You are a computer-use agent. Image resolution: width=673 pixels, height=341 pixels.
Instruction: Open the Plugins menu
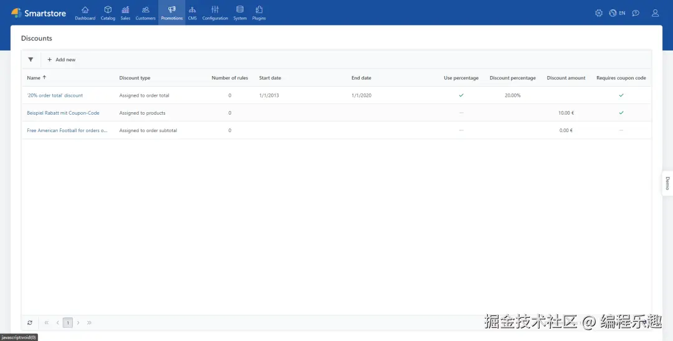(x=259, y=13)
